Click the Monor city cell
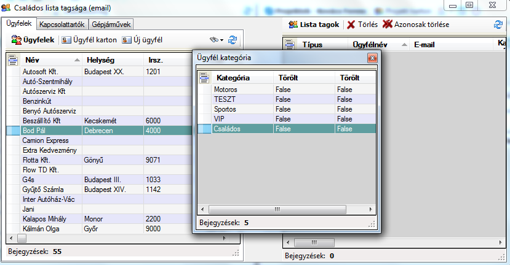This screenshot has width=510, height=265. tap(113, 219)
